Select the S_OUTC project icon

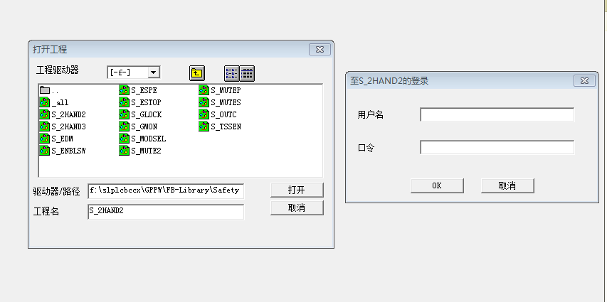pyautogui.click(x=204, y=114)
